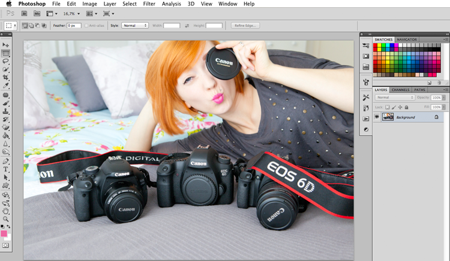
Task: Select the Horizontal Type tool
Action: [x=5, y=169]
